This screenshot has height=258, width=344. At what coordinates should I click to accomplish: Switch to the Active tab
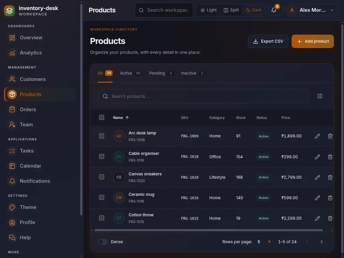coord(130,73)
